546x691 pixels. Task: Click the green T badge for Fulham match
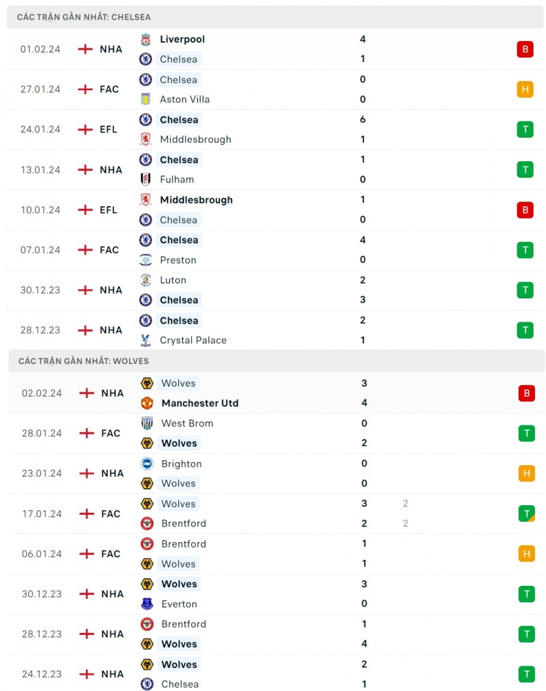click(525, 169)
